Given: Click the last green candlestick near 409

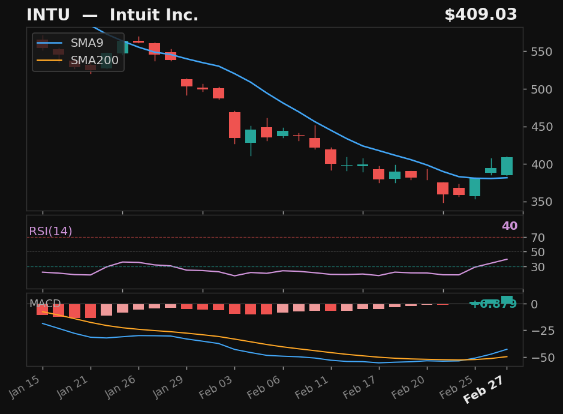Looking at the screenshot, I should tap(507, 166).
